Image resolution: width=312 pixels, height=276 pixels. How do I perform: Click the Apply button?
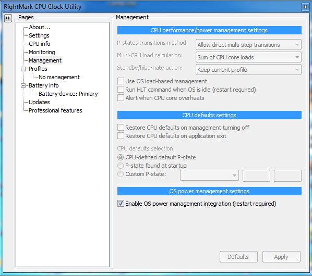coord(281,257)
